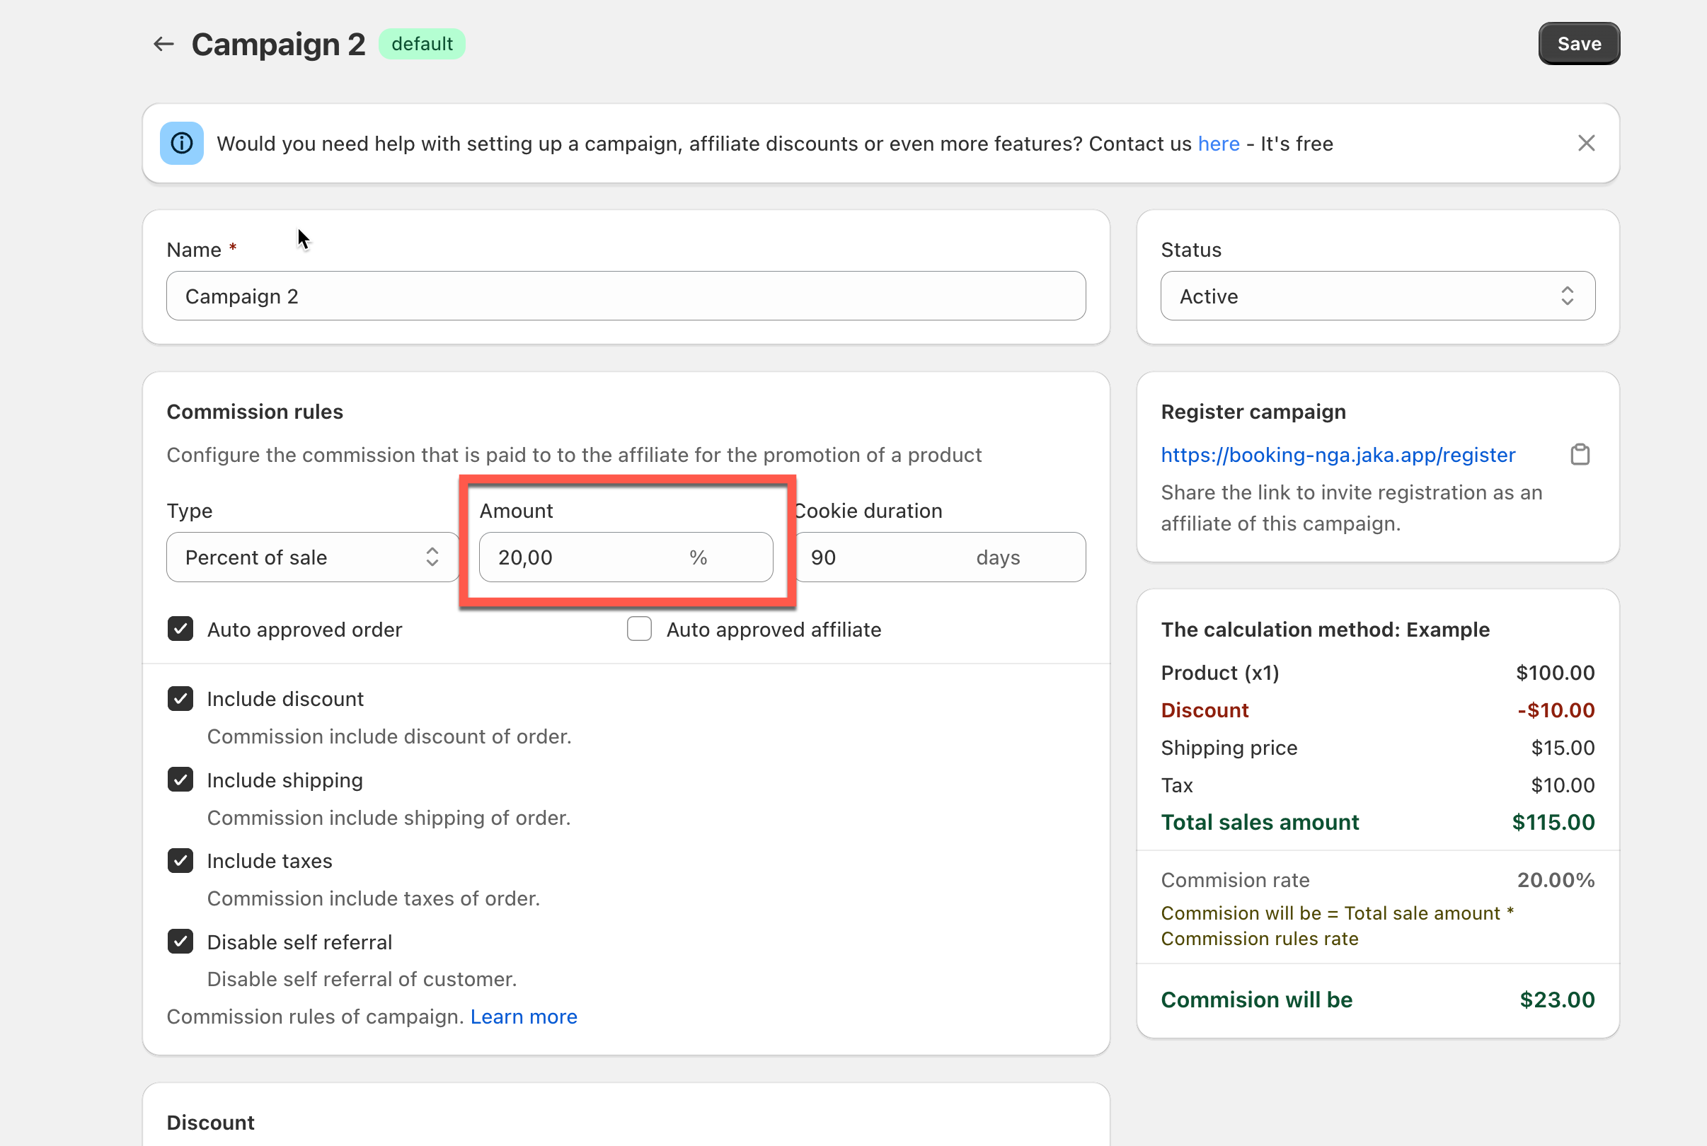Copy register campaign link with clipboard icon
The width and height of the screenshot is (1707, 1146).
click(x=1580, y=455)
